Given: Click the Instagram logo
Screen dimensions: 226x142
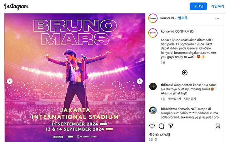Looking at the screenshot, I should pyautogui.click(x=16, y=7).
